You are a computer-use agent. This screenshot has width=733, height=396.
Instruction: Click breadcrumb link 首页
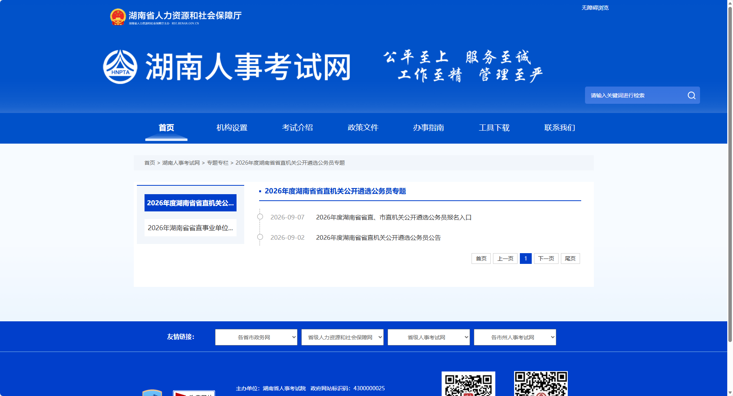(x=150, y=163)
